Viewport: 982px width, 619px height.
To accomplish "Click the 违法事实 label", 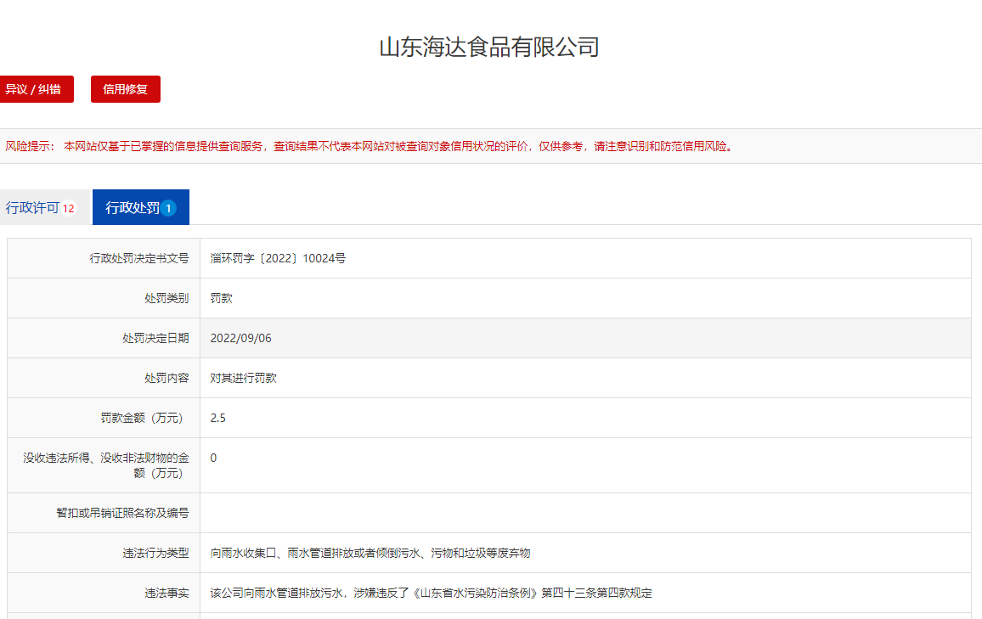I will [x=166, y=594].
